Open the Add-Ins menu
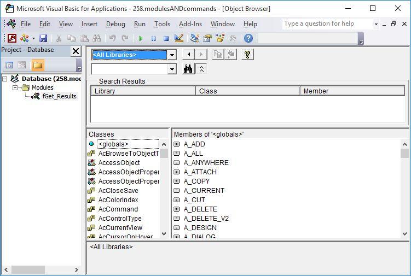 pos(190,24)
